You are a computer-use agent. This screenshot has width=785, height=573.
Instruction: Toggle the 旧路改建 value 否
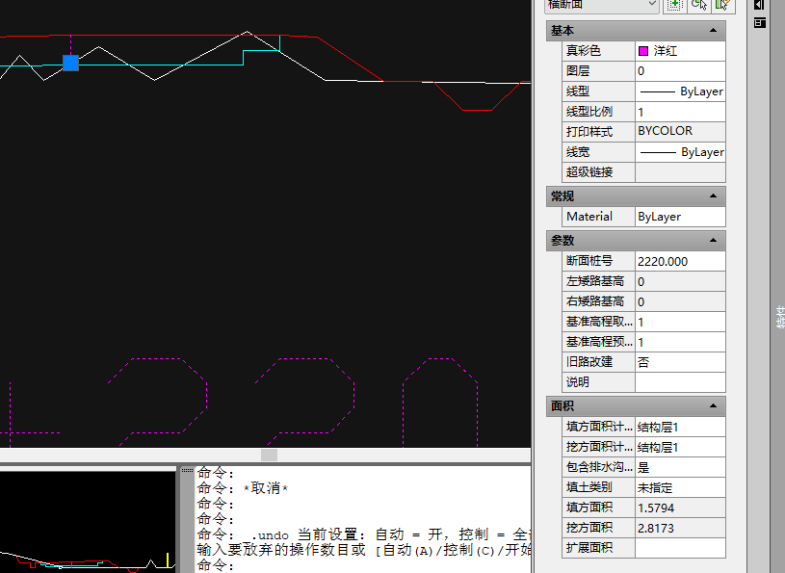click(x=680, y=362)
